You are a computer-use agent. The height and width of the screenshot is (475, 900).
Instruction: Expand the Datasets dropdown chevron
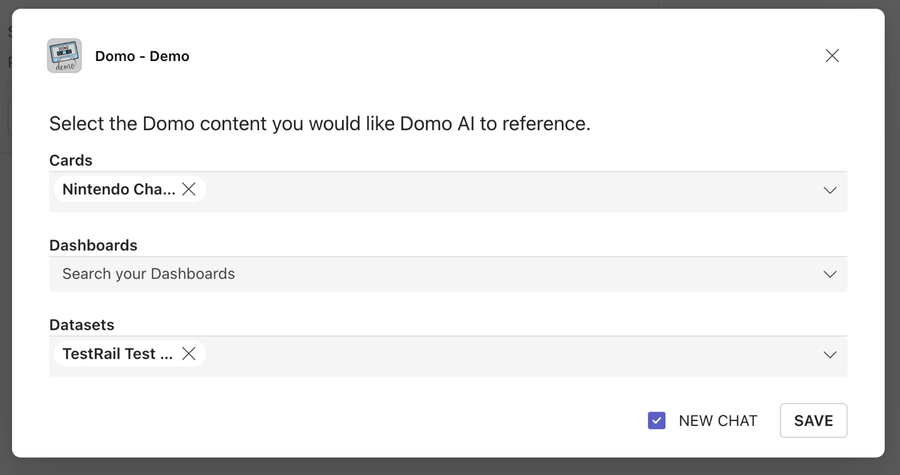(829, 355)
